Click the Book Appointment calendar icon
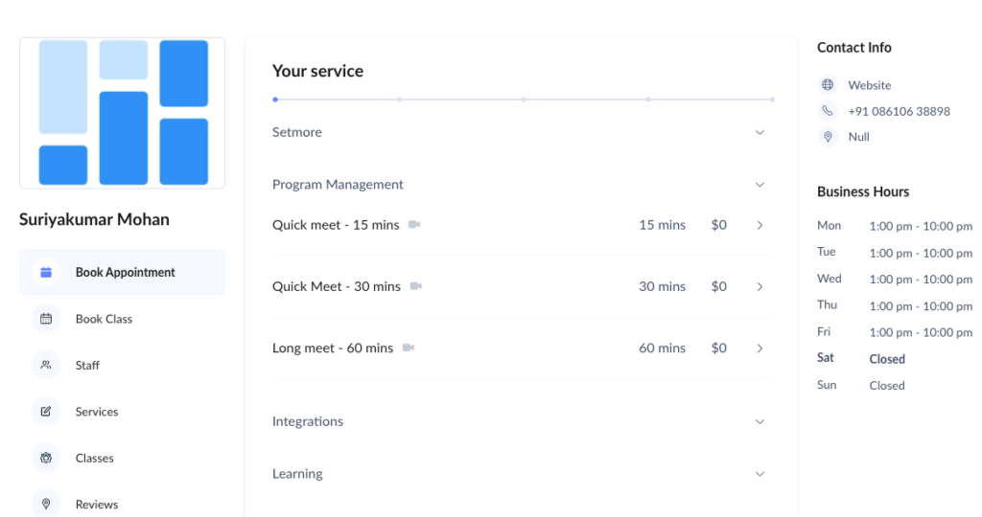 tap(46, 272)
